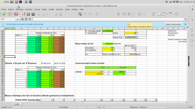Click the sidebar hide handle
Screen dimensions: 195x109
click(189, 61)
